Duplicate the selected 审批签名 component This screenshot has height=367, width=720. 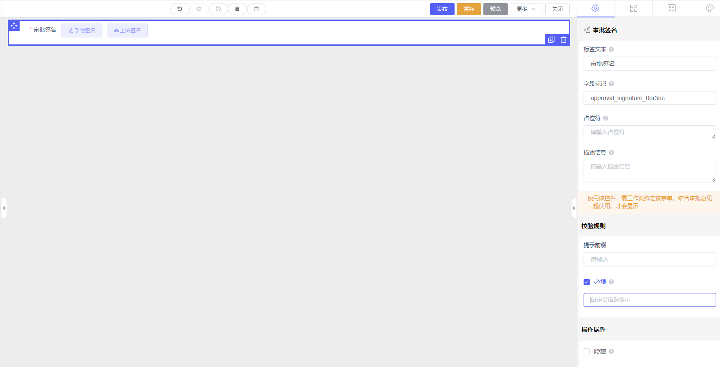coord(551,40)
